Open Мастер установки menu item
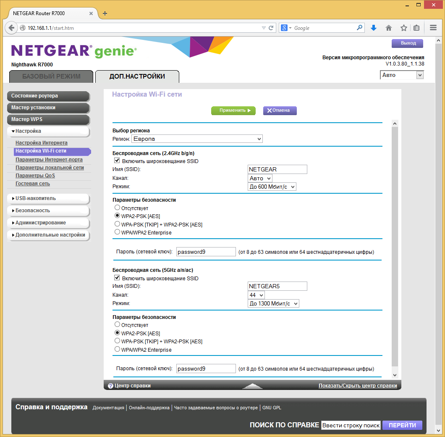 pos(49,108)
